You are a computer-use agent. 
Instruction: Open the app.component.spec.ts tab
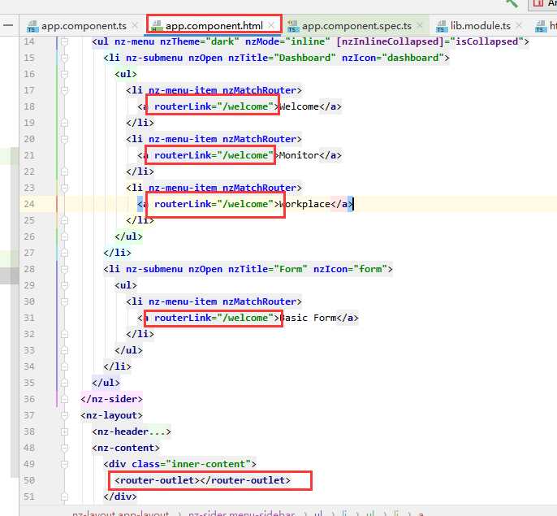356,26
